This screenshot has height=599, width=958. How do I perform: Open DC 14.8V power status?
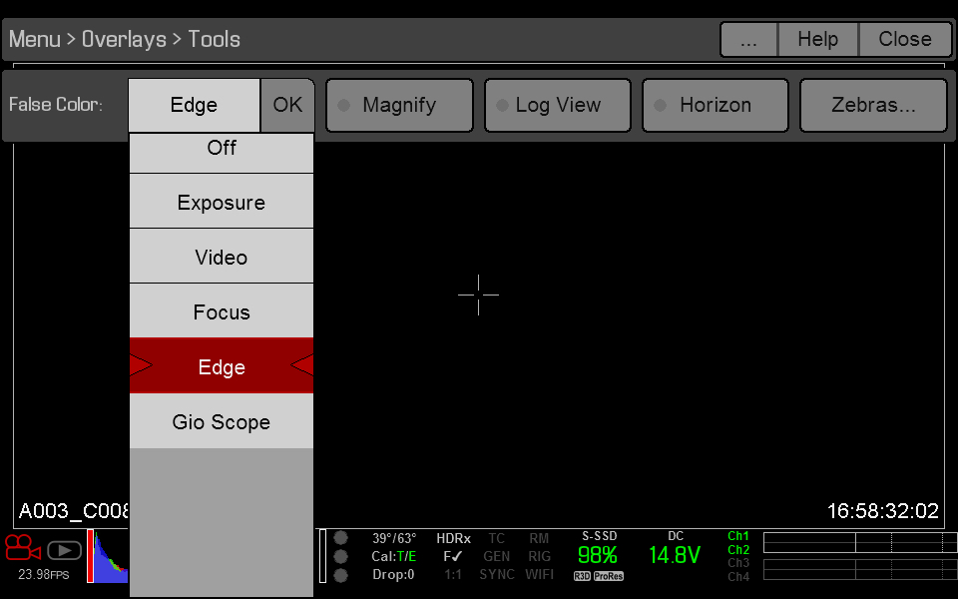tap(675, 549)
